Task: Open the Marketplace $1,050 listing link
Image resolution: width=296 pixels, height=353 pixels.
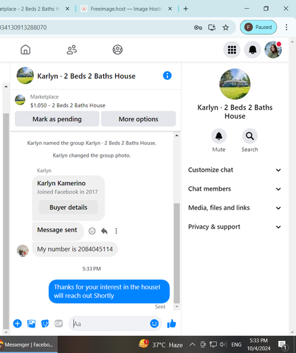Action: point(68,105)
